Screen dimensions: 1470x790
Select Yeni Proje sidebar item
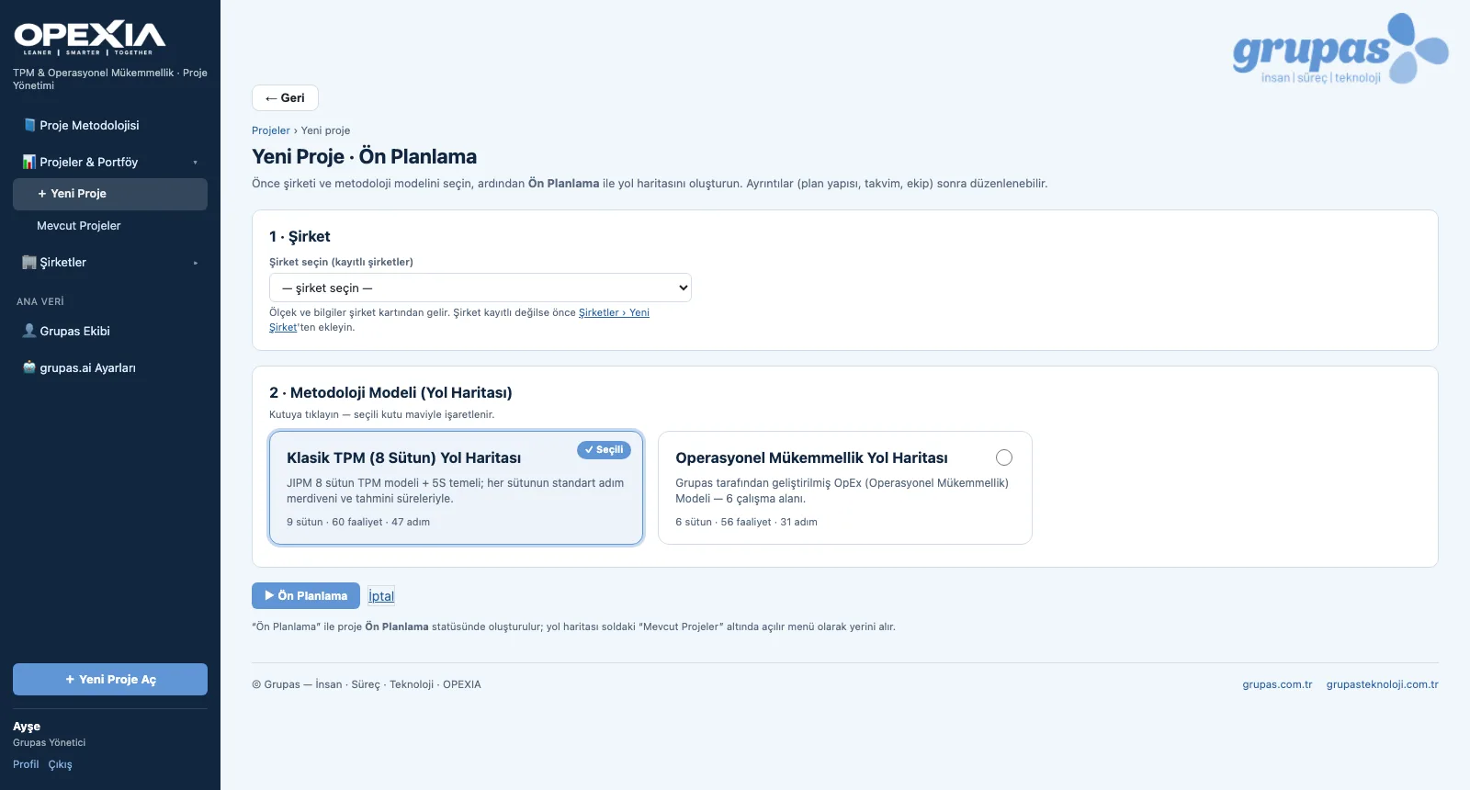pos(110,194)
